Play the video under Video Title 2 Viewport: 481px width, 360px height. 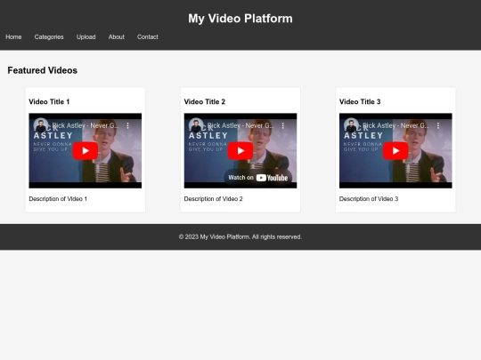pyautogui.click(x=240, y=150)
